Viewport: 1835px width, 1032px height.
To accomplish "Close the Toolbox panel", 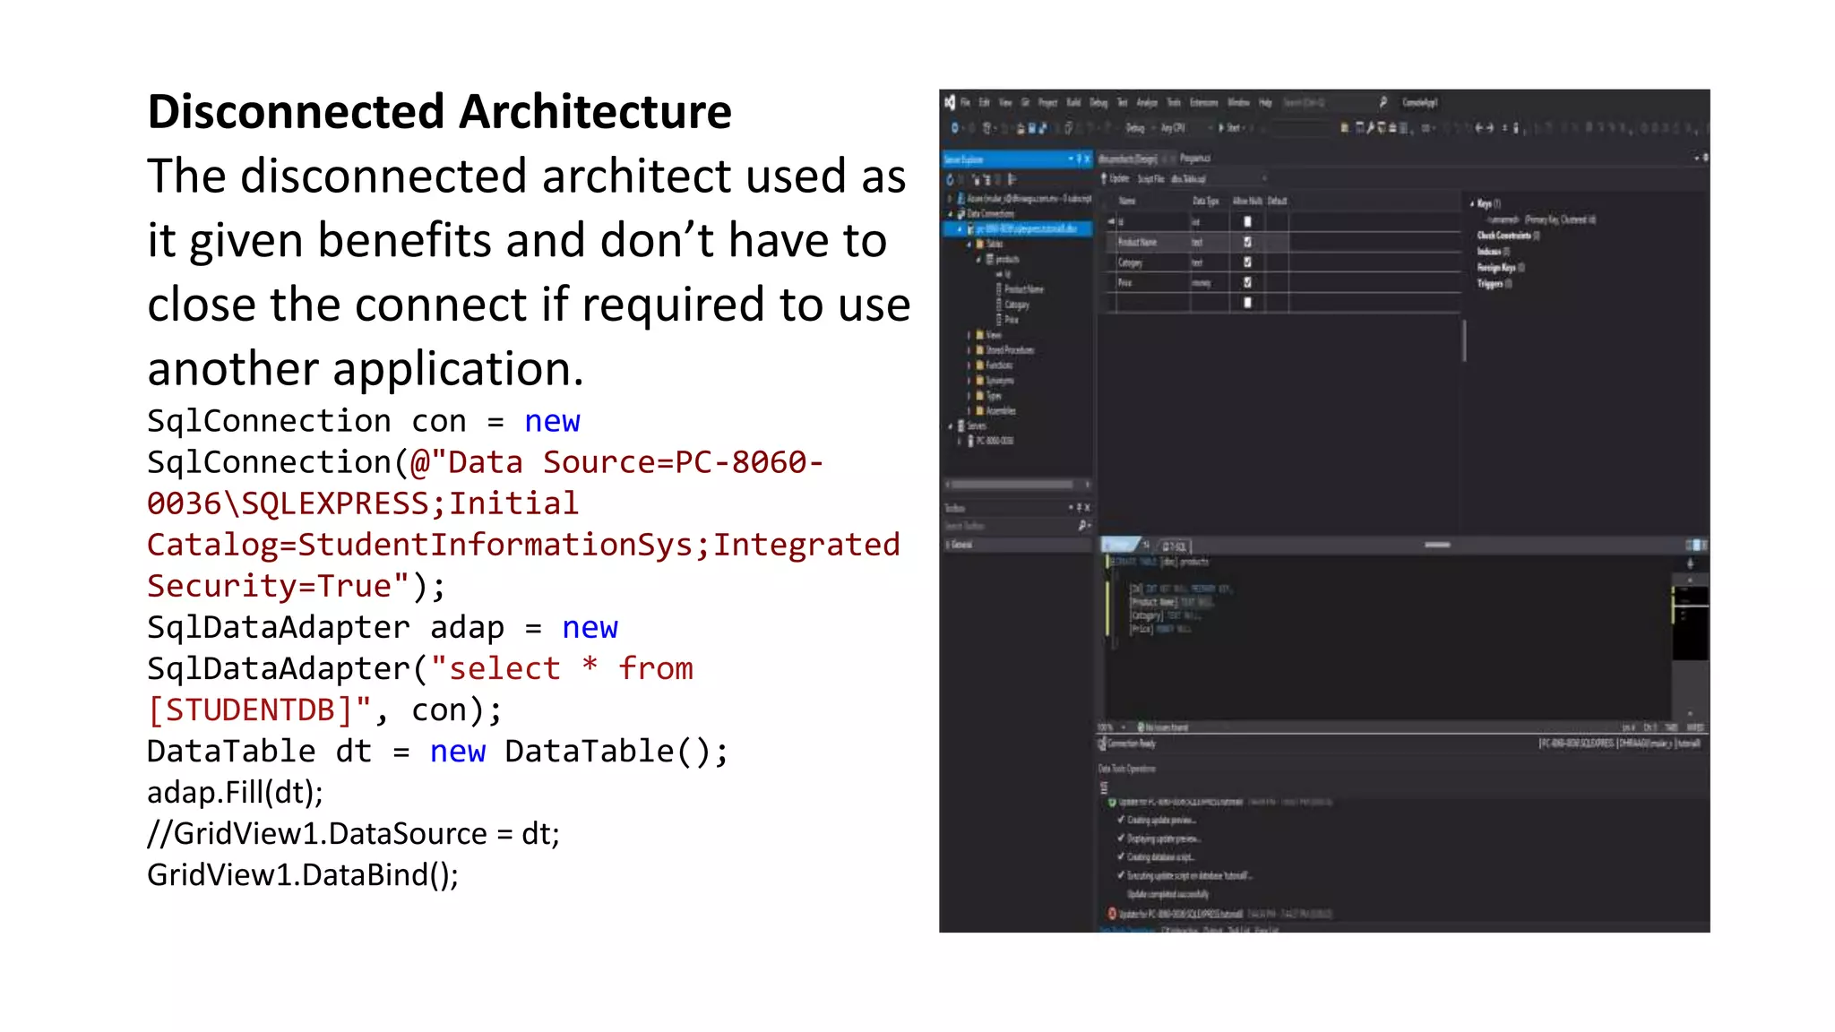I will [x=1088, y=508].
